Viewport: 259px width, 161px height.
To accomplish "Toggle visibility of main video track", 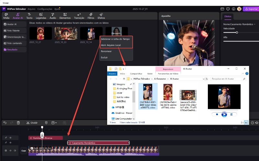I will [x=10, y=150].
